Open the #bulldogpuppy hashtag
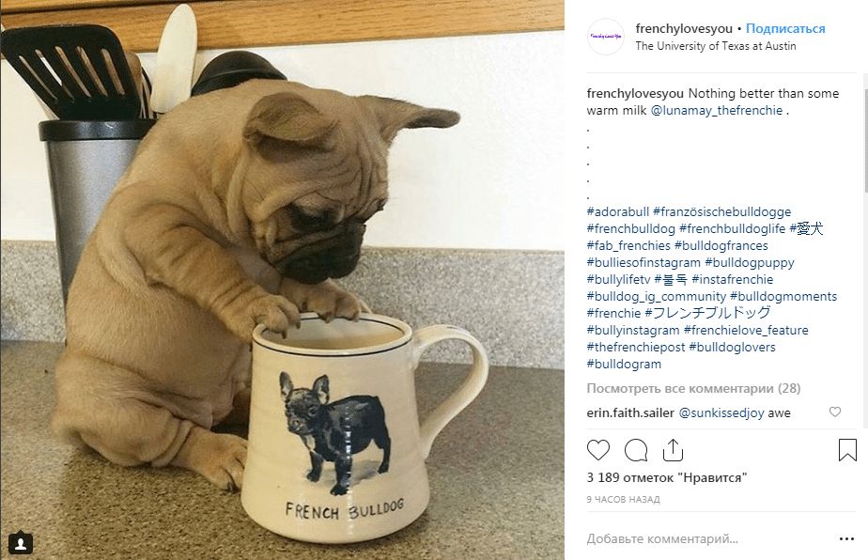The width and height of the screenshot is (868, 560). pos(750,263)
